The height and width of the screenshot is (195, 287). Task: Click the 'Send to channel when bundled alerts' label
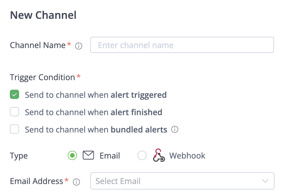tap(96, 130)
